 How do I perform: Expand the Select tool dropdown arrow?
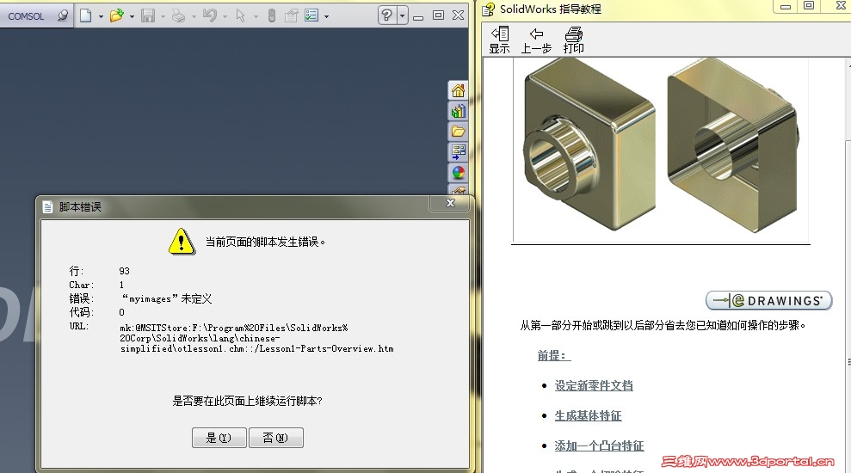(x=256, y=17)
